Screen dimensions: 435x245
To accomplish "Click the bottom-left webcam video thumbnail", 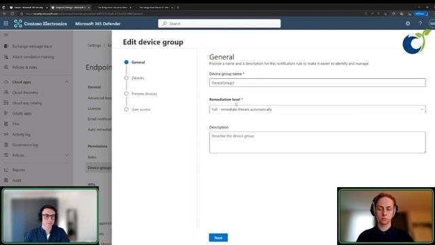I will tap(50, 216).
